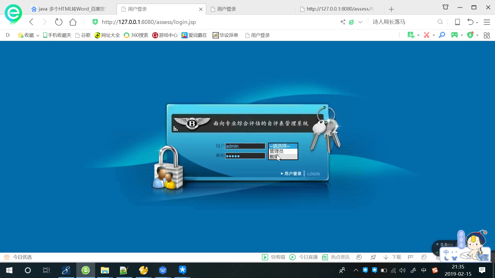The height and width of the screenshot is (278, 495).
Task: Reload the login page
Action: tap(59, 22)
